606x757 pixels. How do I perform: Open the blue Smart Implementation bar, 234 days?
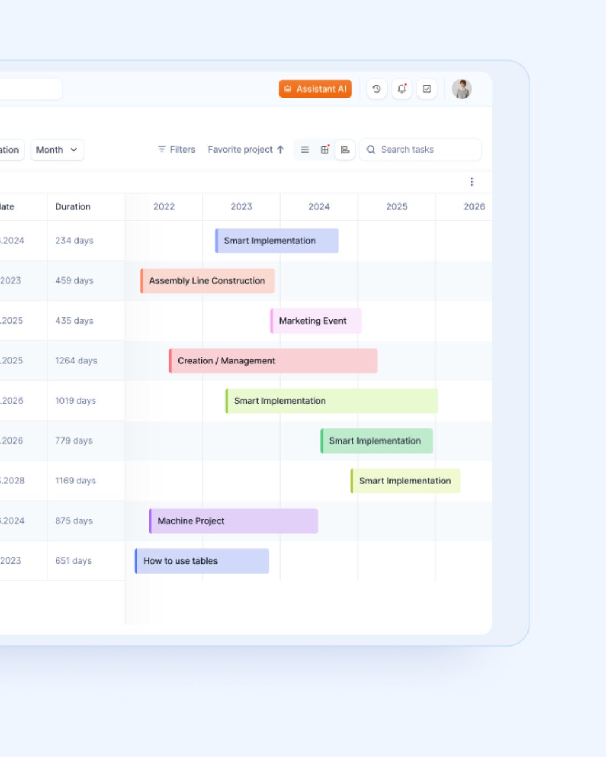277,241
